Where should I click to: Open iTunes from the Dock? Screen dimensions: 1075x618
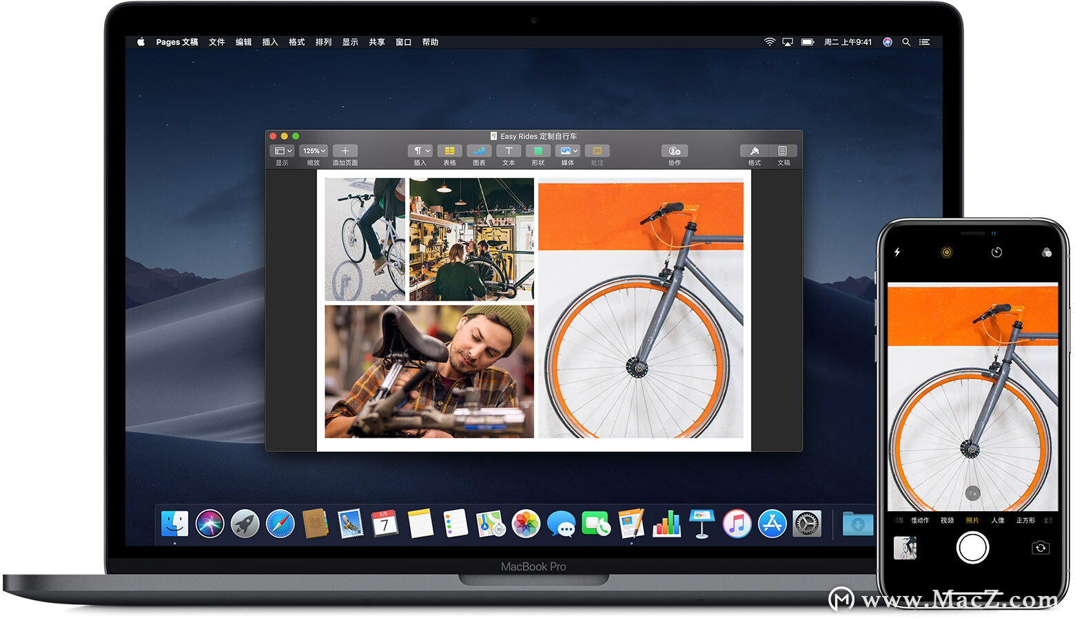[x=737, y=524]
